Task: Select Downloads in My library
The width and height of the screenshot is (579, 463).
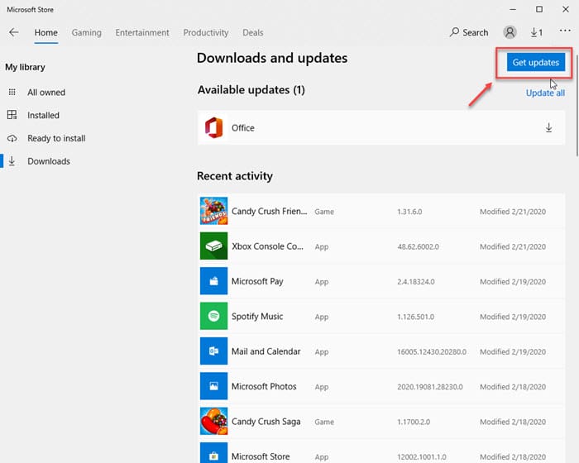Action: (49, 161)
